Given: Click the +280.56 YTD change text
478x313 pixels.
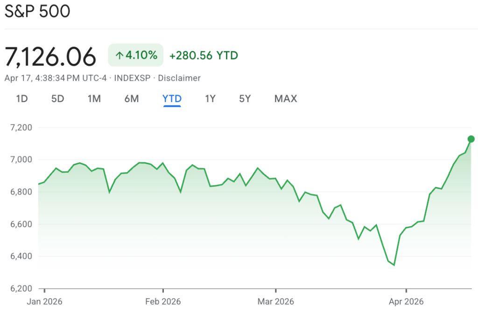Looking at the screenshot, I should (204, 56).
